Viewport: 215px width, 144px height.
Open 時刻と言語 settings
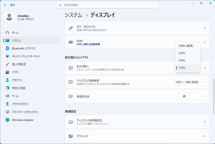31,88
